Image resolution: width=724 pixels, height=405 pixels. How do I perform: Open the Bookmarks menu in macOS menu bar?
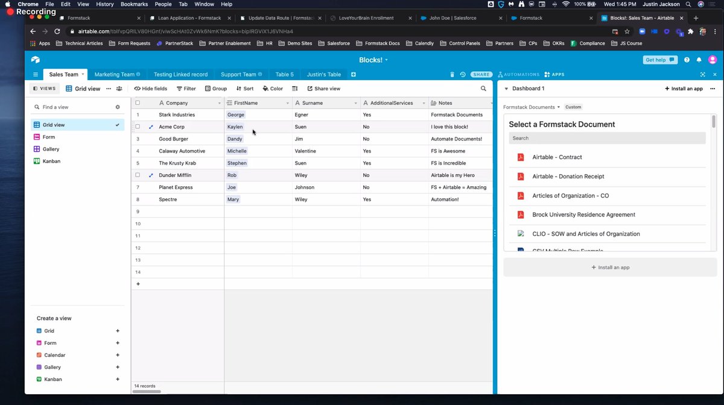click(134, 4)
